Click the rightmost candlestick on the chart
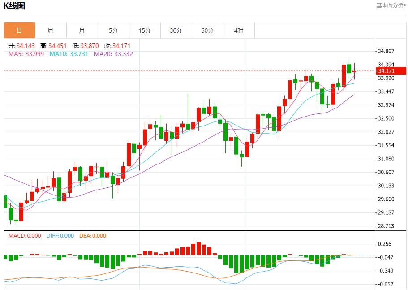 tap(354, 71)
